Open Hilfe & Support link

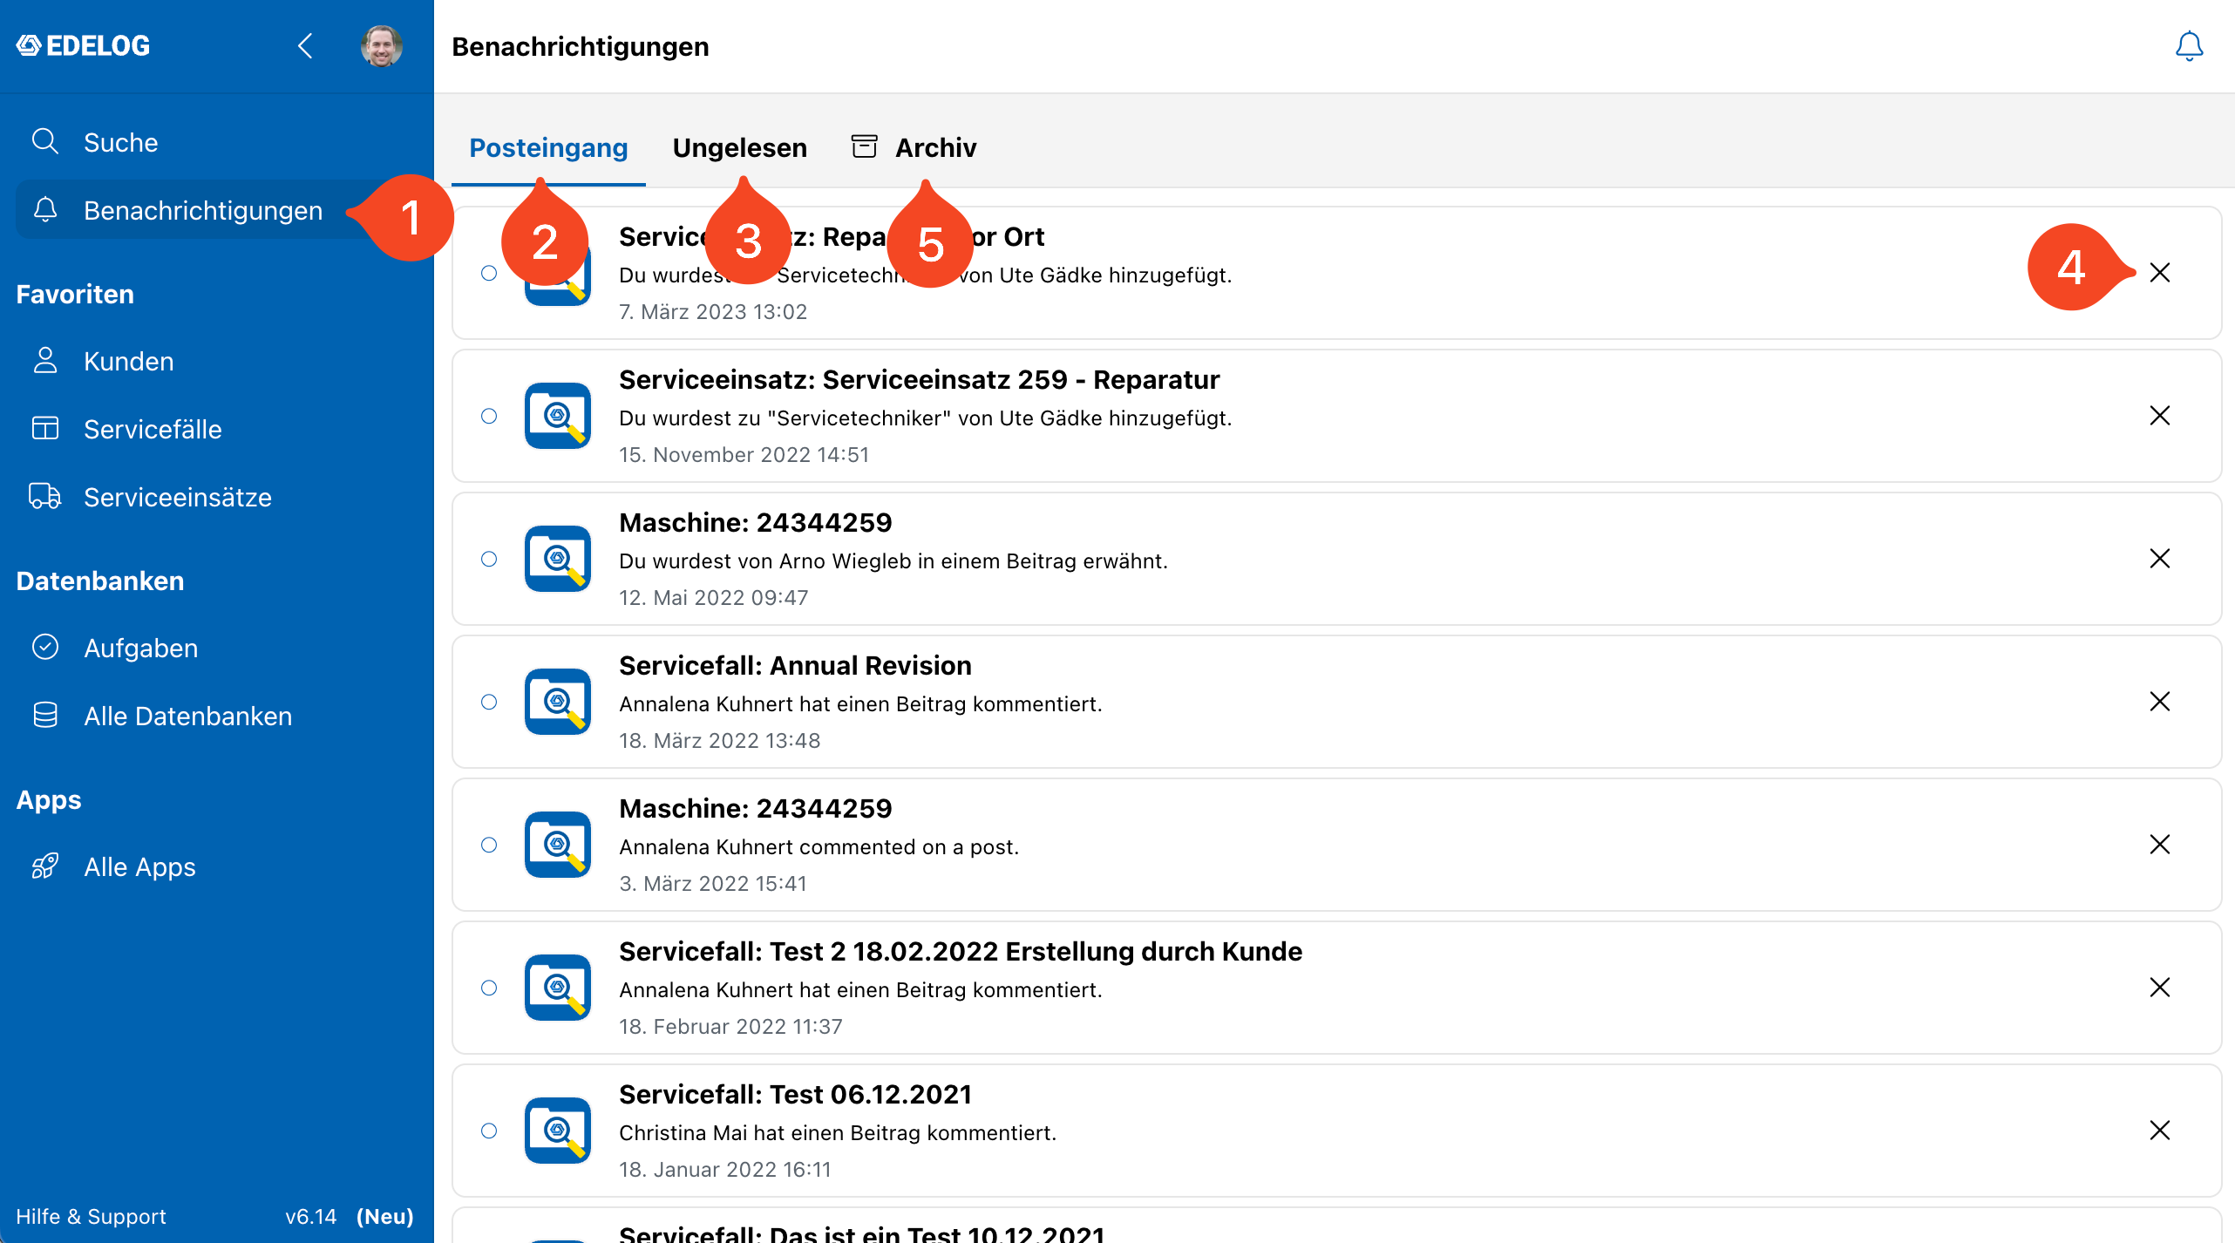tap(91, 1216)
